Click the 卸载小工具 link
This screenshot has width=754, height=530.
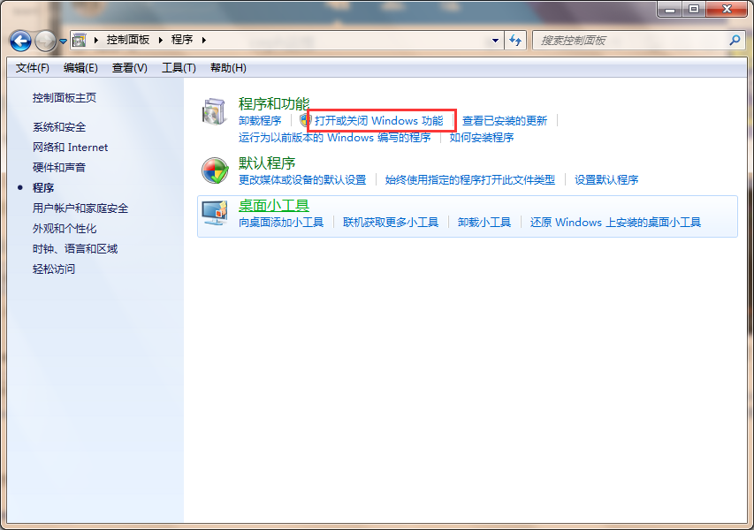484,223
